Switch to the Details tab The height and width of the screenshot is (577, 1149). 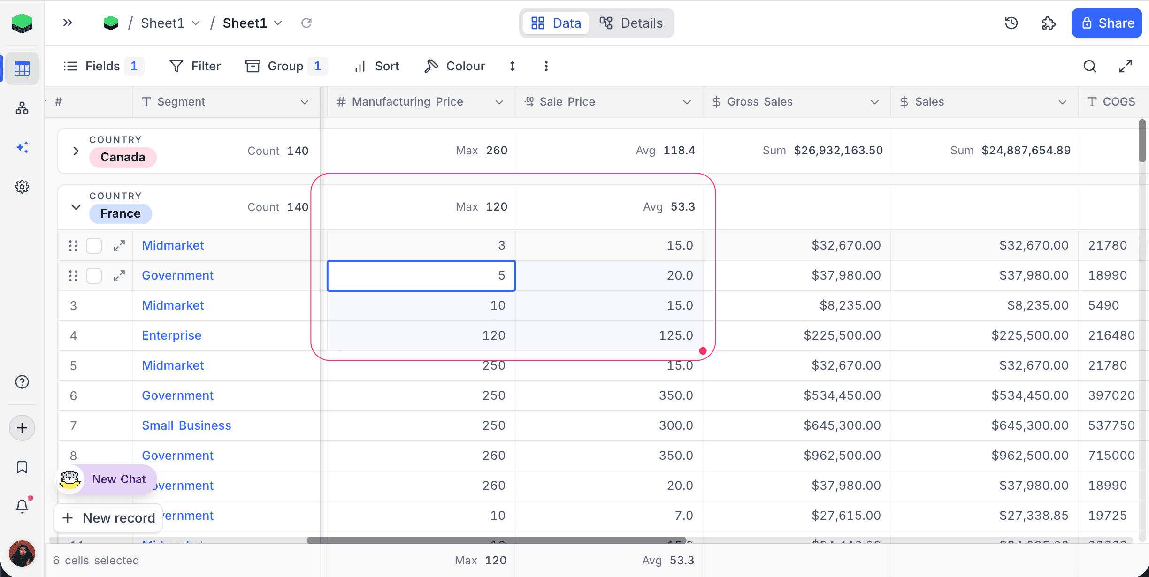(x=631, y=23)
